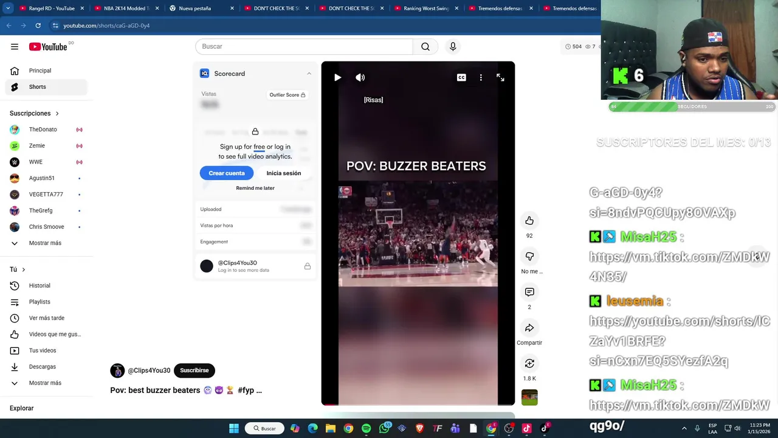Screen dimensions: 778x438
Task: Mute the video volume speaker icon
Action: 360,78
